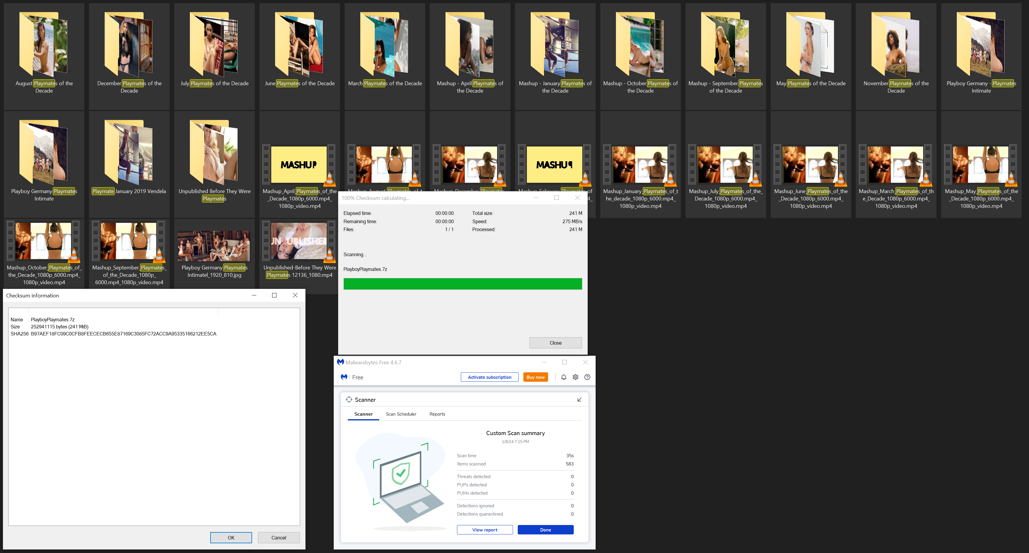Click the Speed 275 MB/s value
The height and width of the screenshot is (553, 1029).
572,221
